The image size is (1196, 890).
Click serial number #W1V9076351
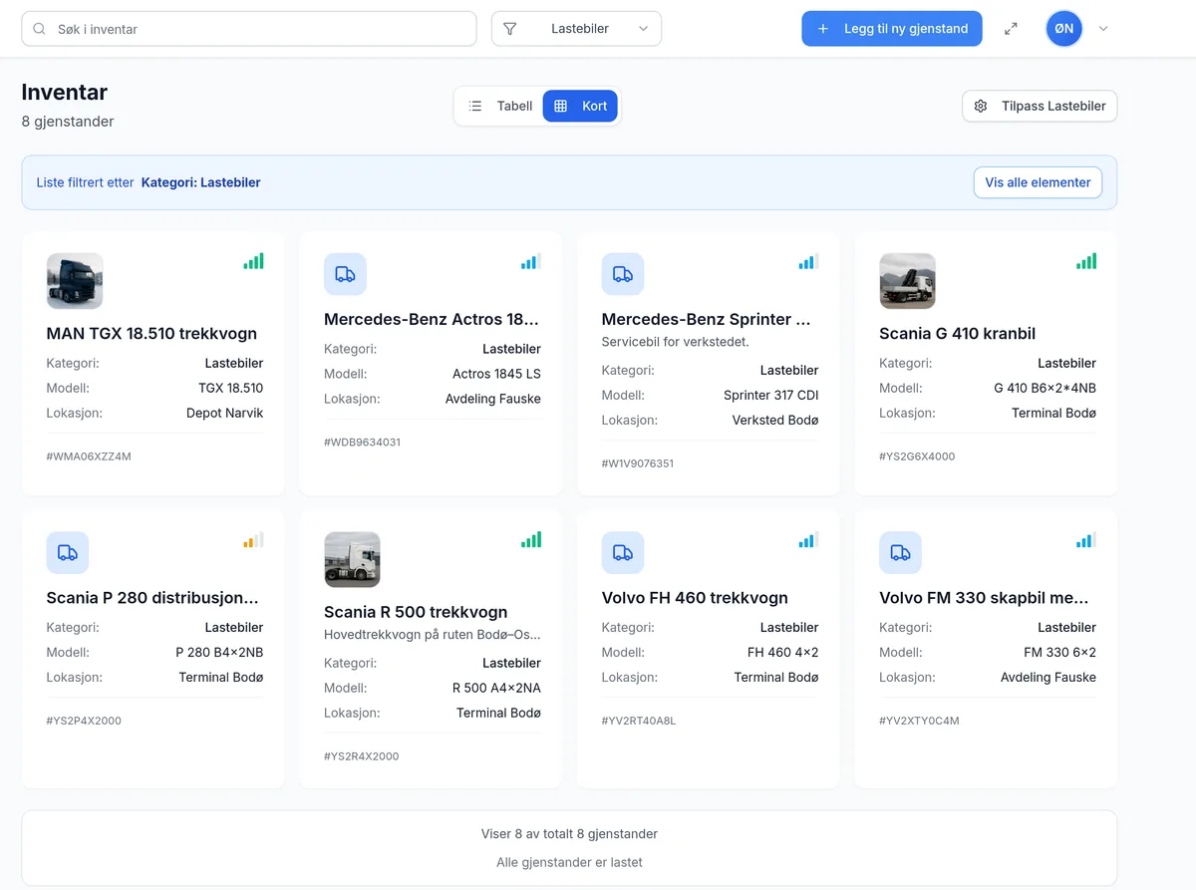[638, 463]
